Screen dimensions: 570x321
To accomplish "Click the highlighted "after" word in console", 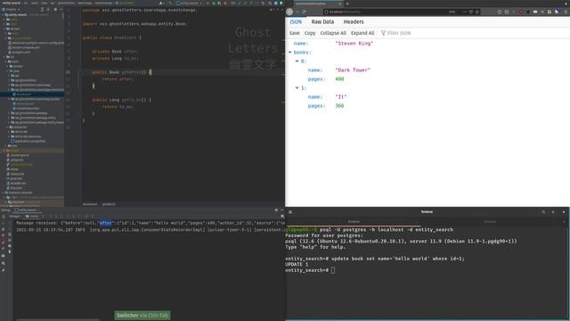I will (x=107, y=223).
